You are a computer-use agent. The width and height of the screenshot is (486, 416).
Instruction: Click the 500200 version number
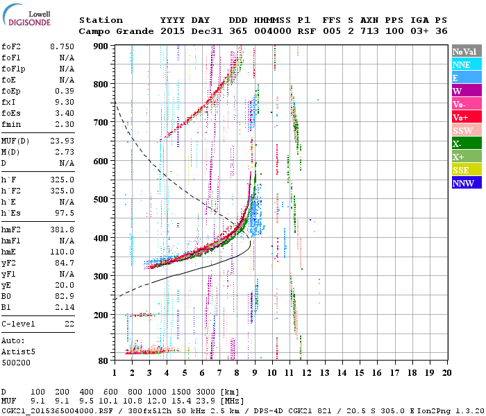(16, 363)
